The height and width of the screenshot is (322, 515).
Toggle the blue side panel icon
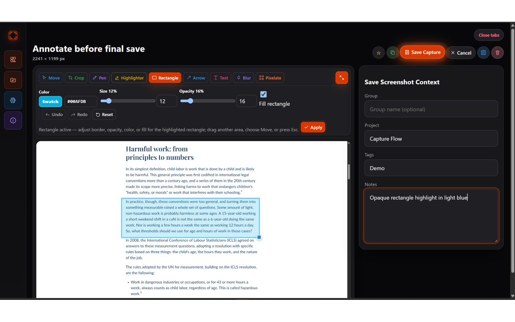tap(483, 53)
